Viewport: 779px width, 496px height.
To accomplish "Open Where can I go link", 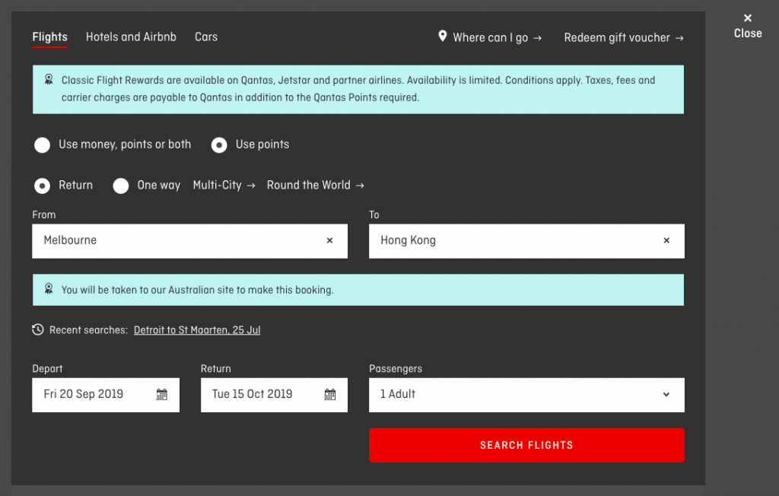I will [x=498, y=38].
